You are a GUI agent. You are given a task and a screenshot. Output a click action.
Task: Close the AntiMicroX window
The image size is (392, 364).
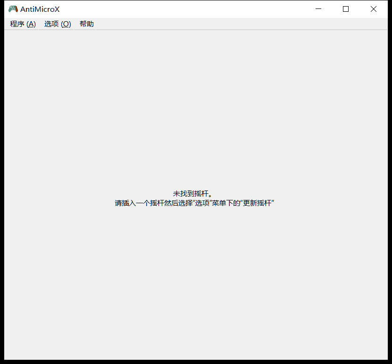[374, 9]
